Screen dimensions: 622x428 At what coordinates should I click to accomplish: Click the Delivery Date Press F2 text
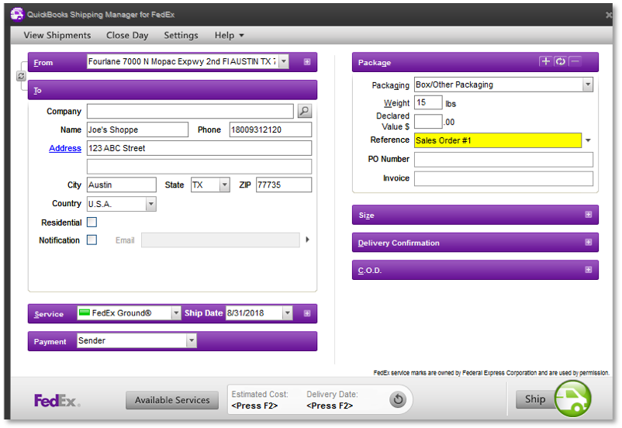(x=330, y=406)
